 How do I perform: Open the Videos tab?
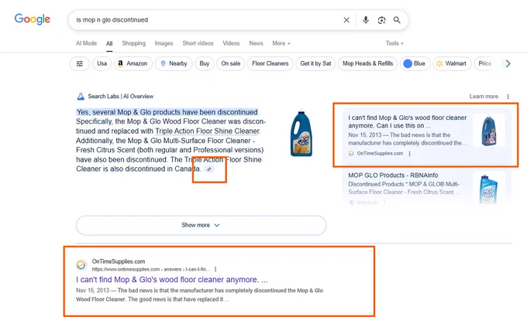click(x=231, y=43)
